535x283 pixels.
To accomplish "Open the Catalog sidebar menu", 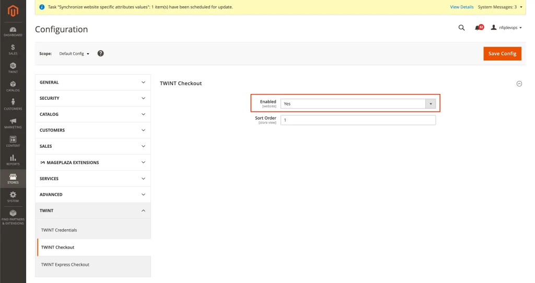I will 13,87.
